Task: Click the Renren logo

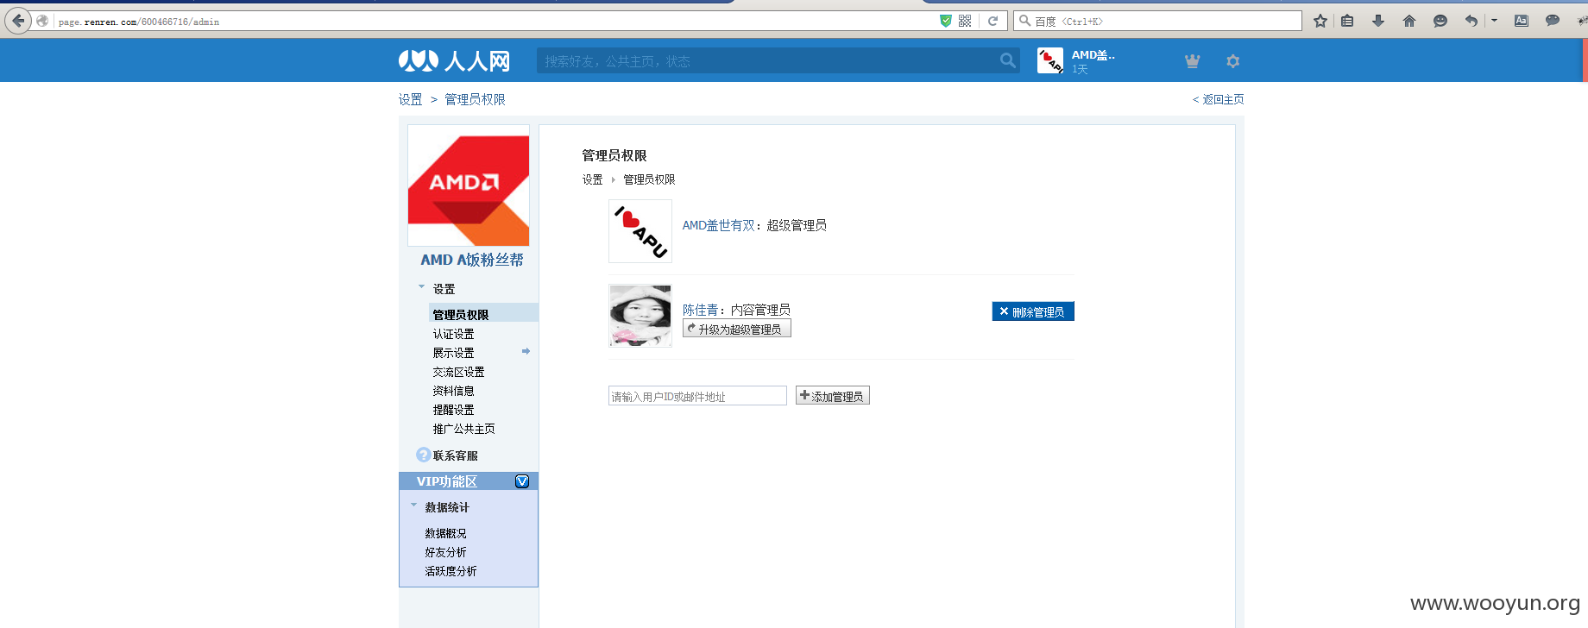Action: coord(454,60)
